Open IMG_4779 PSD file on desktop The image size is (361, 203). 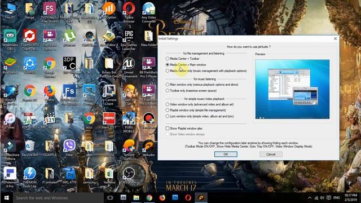pos(69,175)
